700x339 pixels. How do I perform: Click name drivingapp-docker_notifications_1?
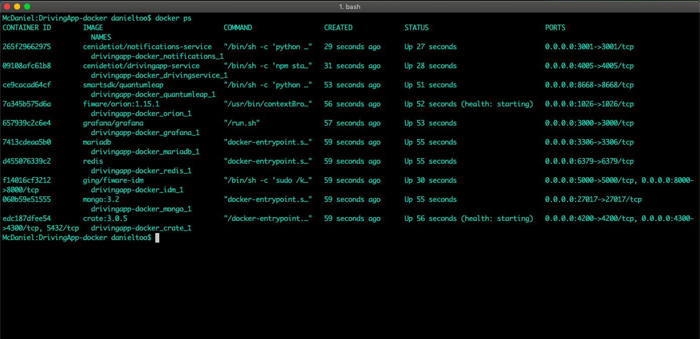click(x=157, y=56)
